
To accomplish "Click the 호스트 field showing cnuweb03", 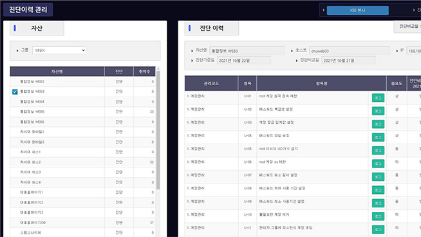I will (x=350, y=50).
